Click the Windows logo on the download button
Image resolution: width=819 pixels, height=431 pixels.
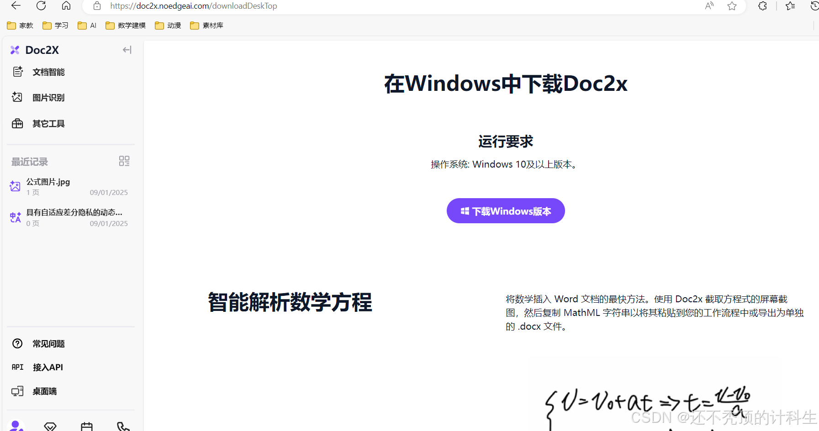[x=465, y=211]
